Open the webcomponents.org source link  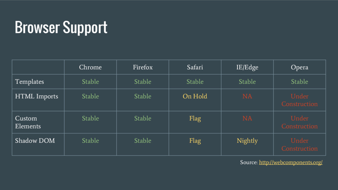(290, 162)
